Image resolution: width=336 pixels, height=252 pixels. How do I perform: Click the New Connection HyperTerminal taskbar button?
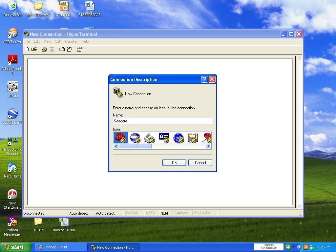pyautogui.click(x=114, y=247)
